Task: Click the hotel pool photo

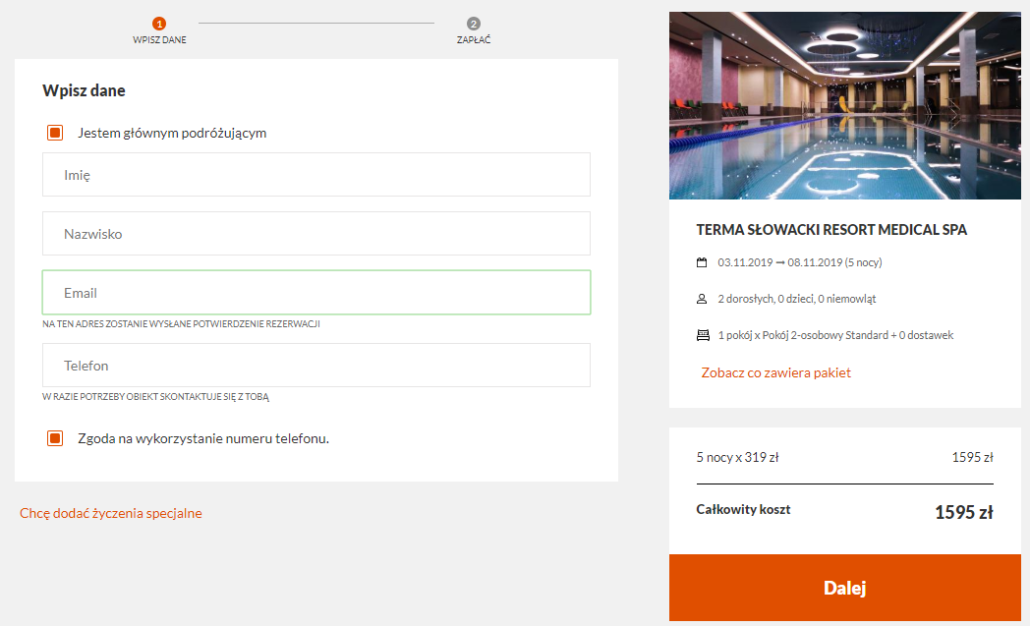Action: click(845, 105)
